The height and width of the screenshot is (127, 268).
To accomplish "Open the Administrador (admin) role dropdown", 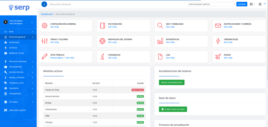I will click(212, 4).
